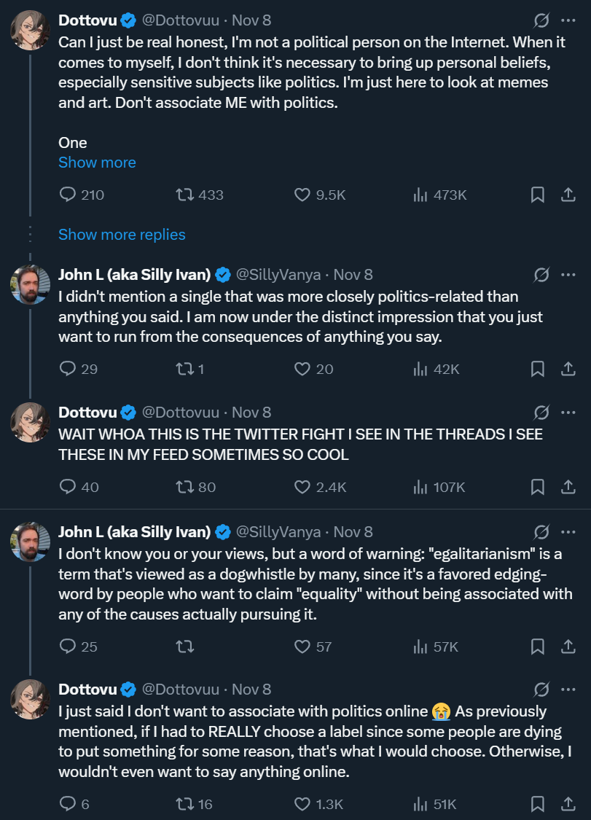The image size is (591, 820).
Task: Expand tweet text with Show more
Action: point(97,162)
